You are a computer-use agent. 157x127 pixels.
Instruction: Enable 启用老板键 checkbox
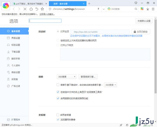click(x=58, y=115)
